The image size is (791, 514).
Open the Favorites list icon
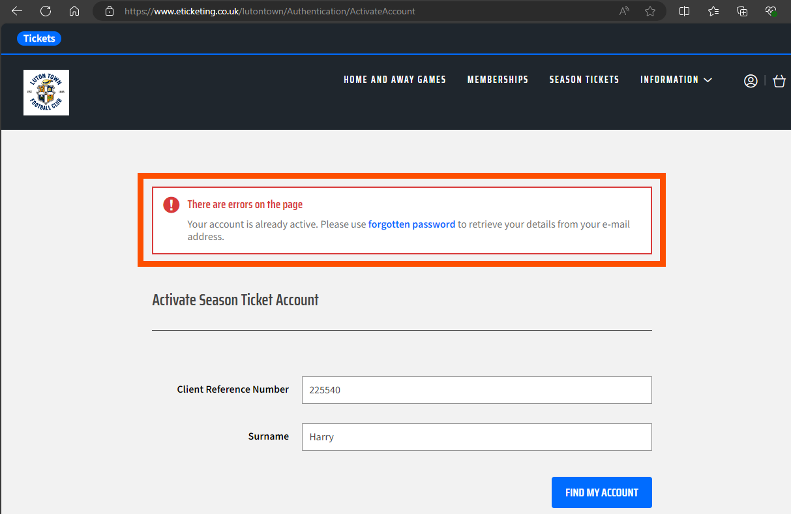click(713, 11)
